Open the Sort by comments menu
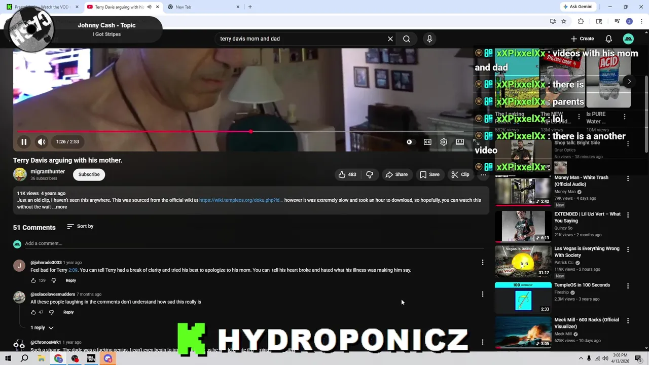 (x=80, y=226)
